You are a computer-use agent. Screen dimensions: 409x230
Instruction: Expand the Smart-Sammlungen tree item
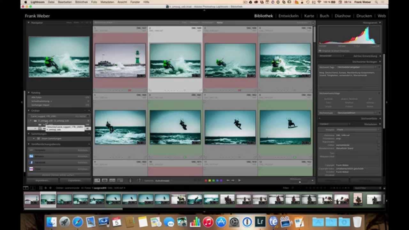(x=34, y=139)
